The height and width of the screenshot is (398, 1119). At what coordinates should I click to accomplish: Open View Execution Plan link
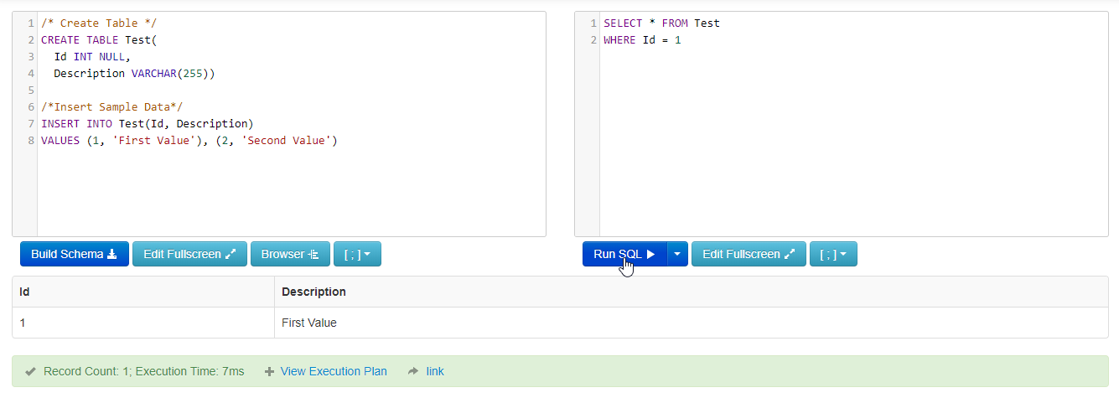pyautogui.click(x=334, y=371)
